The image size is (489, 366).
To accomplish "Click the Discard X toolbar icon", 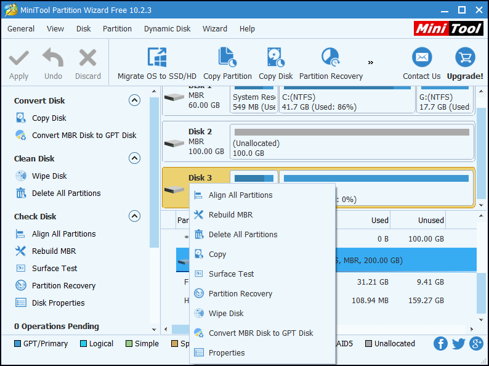I will click(x=87, y=59).
